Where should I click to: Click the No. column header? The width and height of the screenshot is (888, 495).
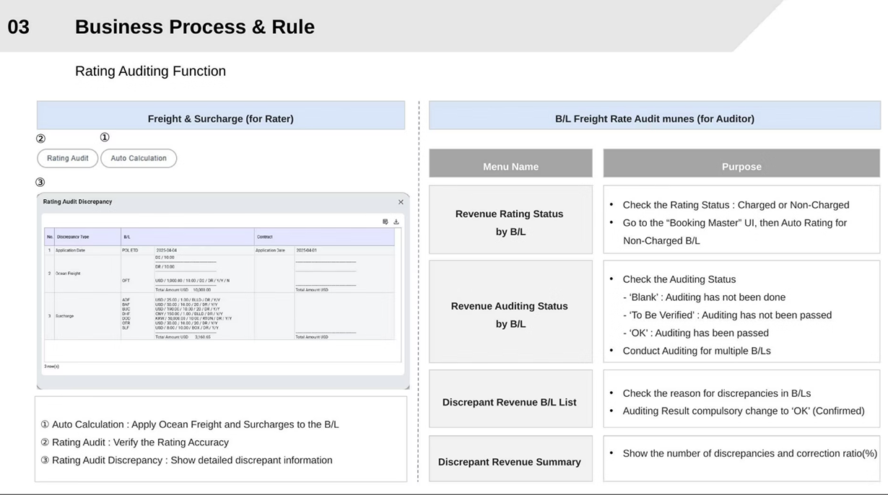tap(50, 237)
